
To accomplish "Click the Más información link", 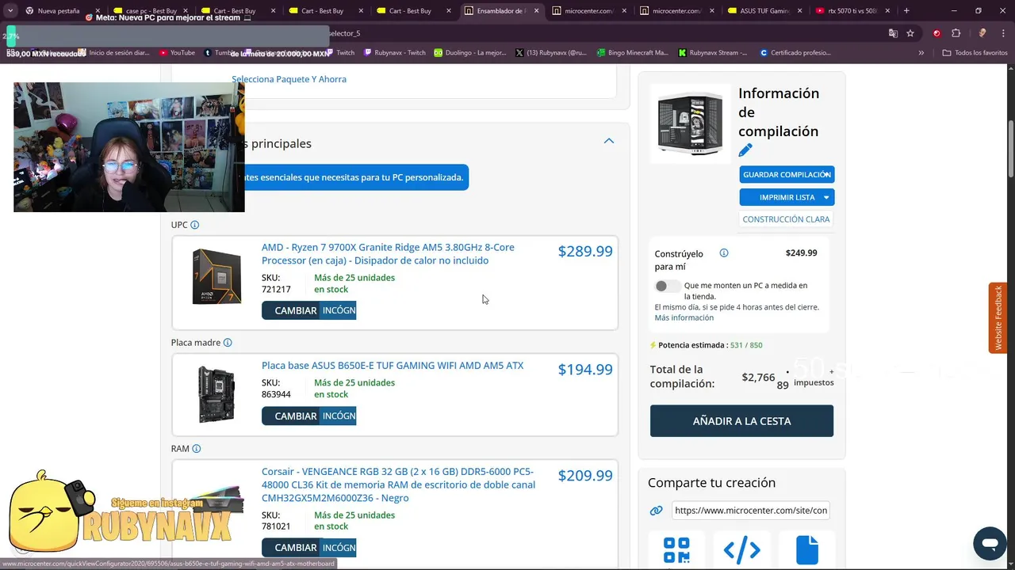I will pyautogui.click(x=684, y=317).
